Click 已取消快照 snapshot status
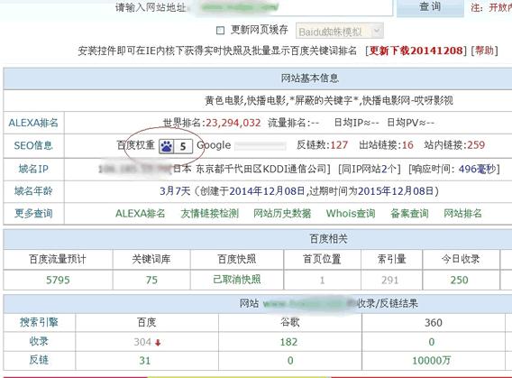512x378 pixels. pyautogui.click(x=237, y=280)
